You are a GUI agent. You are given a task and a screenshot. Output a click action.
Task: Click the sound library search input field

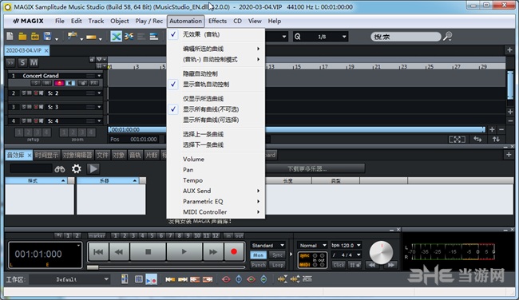pyautogui.click(x=31, y=168)
